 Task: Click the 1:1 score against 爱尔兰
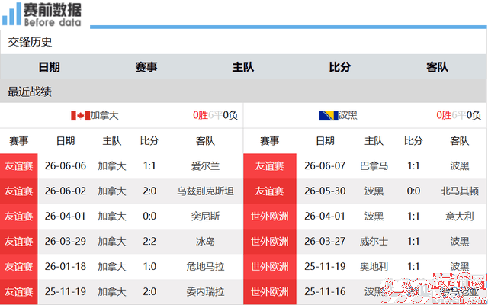coord(149,166)
